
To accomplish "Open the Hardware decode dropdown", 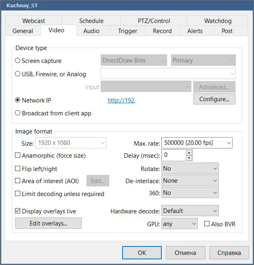I will click(190, 211).
